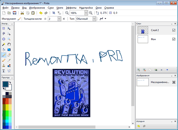Click the Deselect All toolbar icon

point(59,13)
